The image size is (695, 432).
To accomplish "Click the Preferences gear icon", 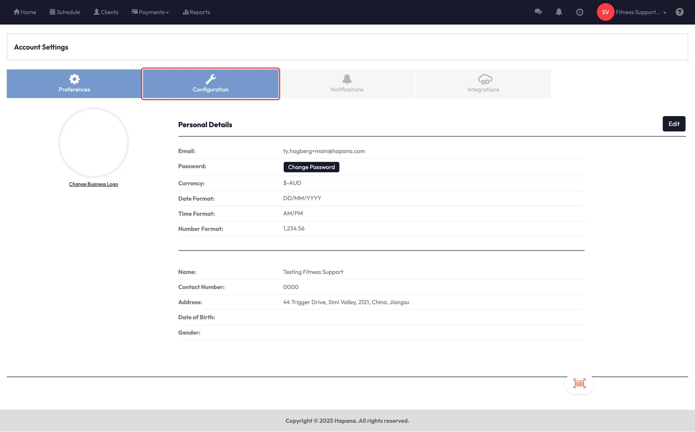I will [74, 79].
